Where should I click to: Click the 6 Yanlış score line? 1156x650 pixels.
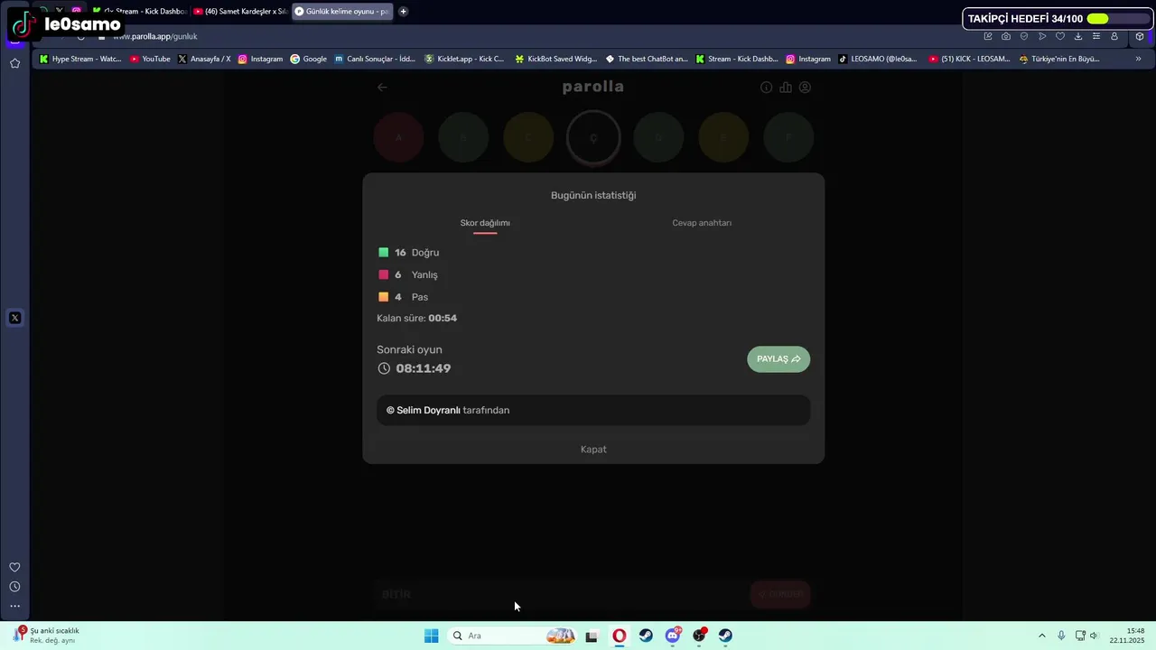[x=408, y=274]
